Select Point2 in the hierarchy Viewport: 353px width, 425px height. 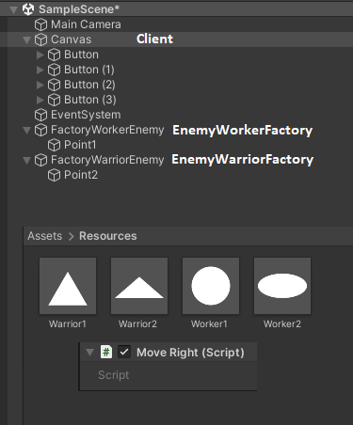click(x=81, y=175)
